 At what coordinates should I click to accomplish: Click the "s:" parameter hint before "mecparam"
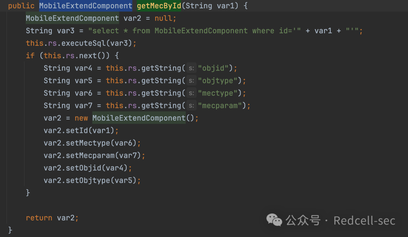[191, 106]
